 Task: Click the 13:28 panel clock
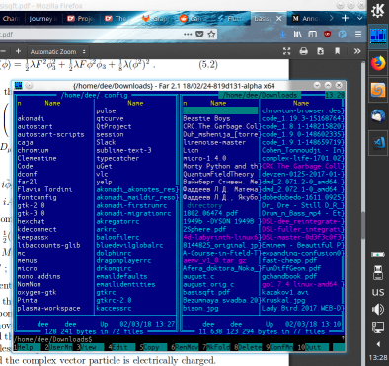[378, 357]
